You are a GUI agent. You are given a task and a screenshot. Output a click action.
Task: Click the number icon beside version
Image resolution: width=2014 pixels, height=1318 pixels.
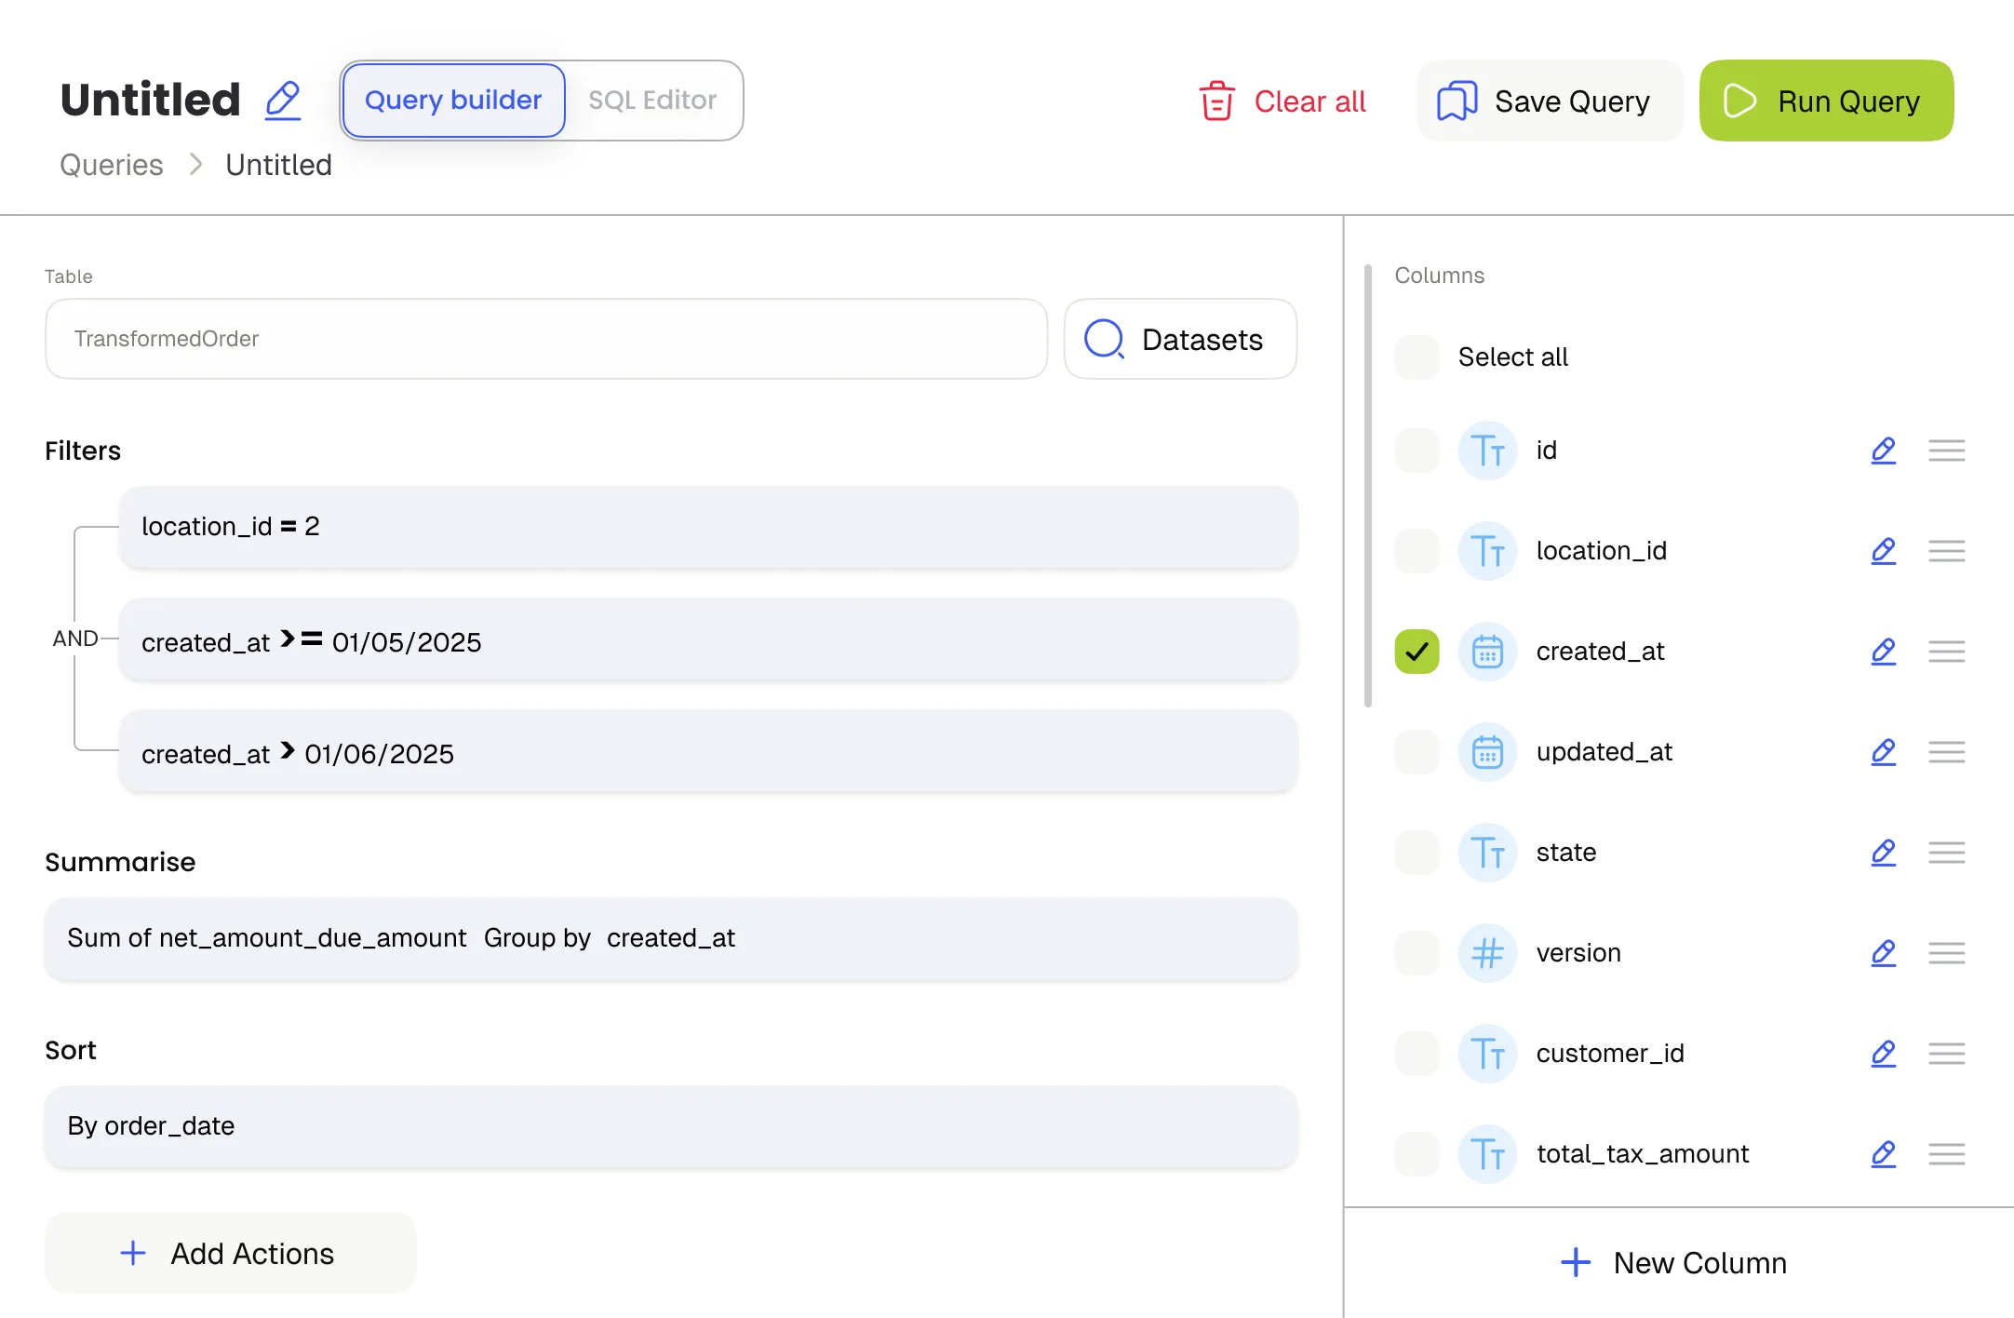(x=1487, y=953)
